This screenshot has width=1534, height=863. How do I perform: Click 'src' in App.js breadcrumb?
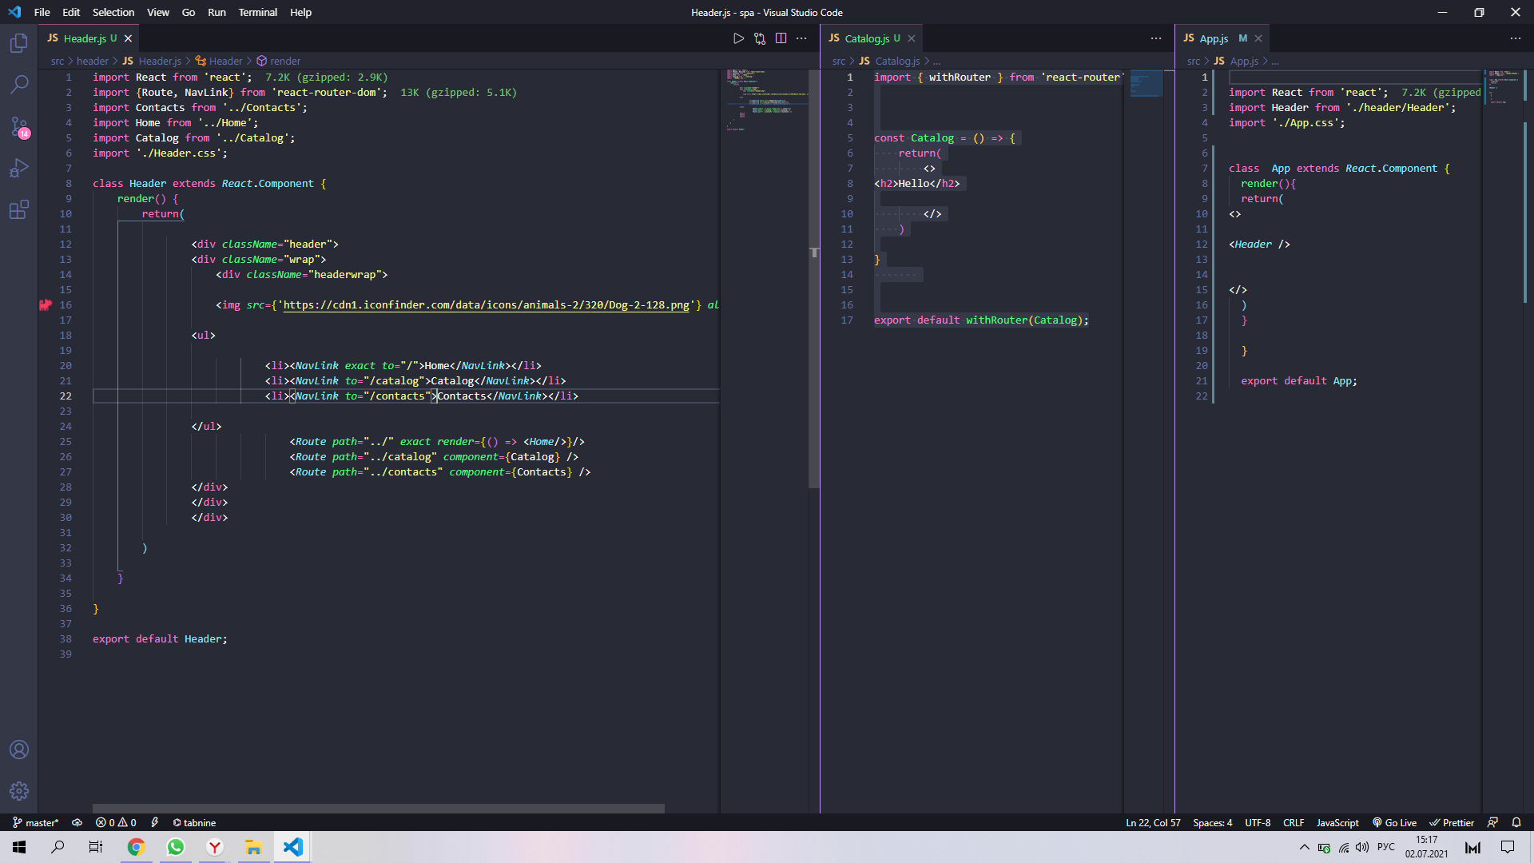pos(1194,61)
